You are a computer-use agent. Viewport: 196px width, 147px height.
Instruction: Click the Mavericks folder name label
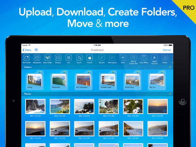pos(56,87)
